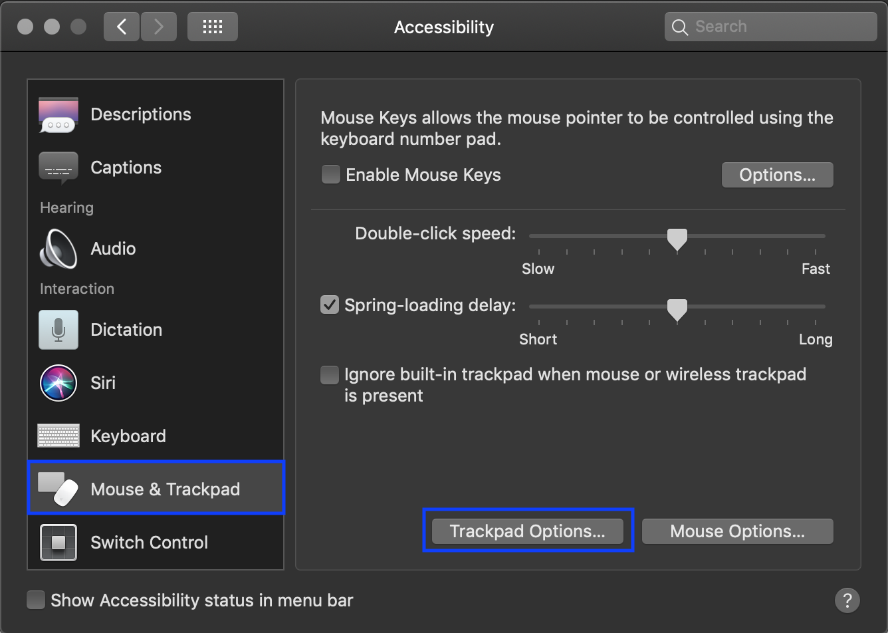This screenshot has height=633, width=888.
Task: Click the Dictation microphone icon
Action: (x=58, y=330)
